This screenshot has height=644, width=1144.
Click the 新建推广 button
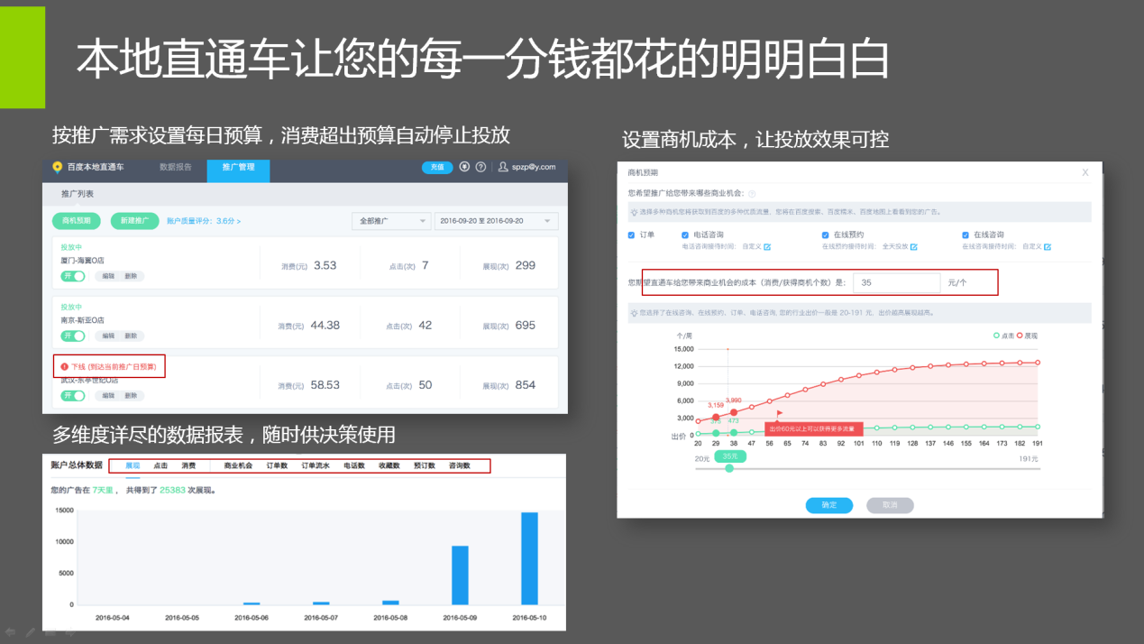pyautogui.click(x=134, y=221)
